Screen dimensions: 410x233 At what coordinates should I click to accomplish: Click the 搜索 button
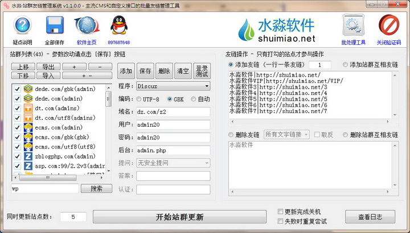pos(96,188)
